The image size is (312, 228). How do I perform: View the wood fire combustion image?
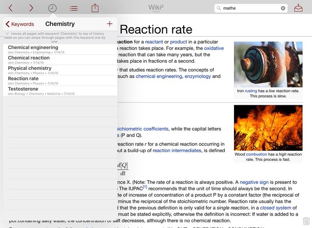tap(268, 128)
